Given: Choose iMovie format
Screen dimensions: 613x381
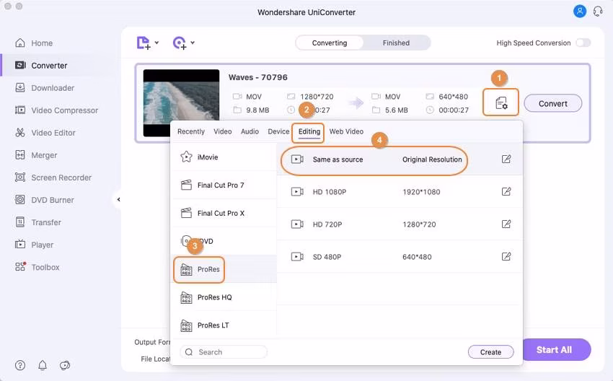Looking at the screenshot, I should click(x=224, y=157).
